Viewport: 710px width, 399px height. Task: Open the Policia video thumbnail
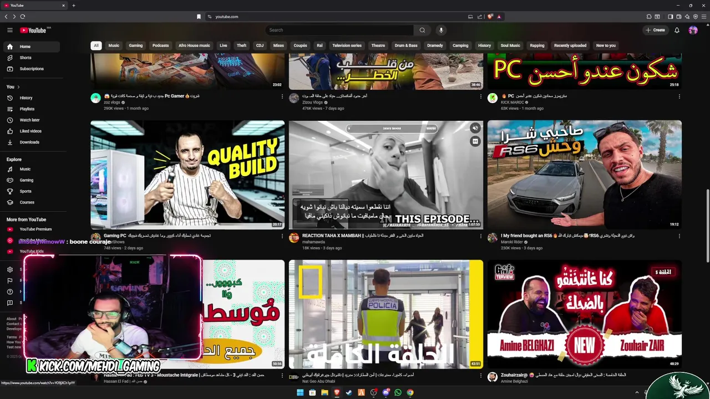click(386, 314)
